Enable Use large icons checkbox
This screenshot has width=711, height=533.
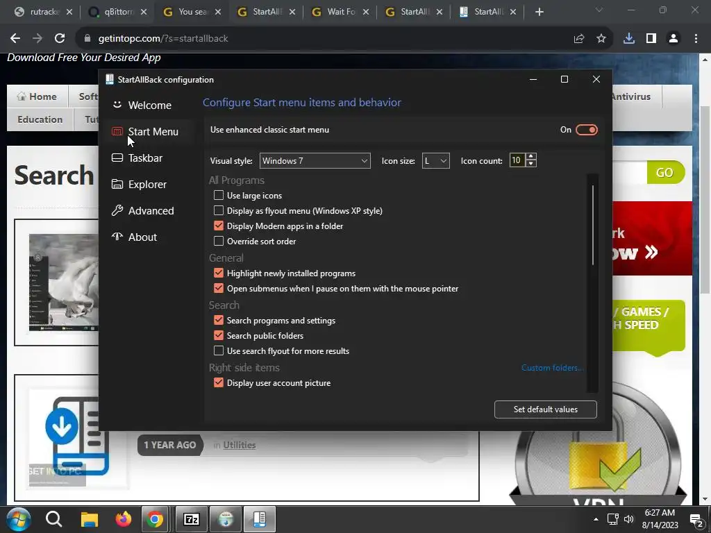[219, 195]
